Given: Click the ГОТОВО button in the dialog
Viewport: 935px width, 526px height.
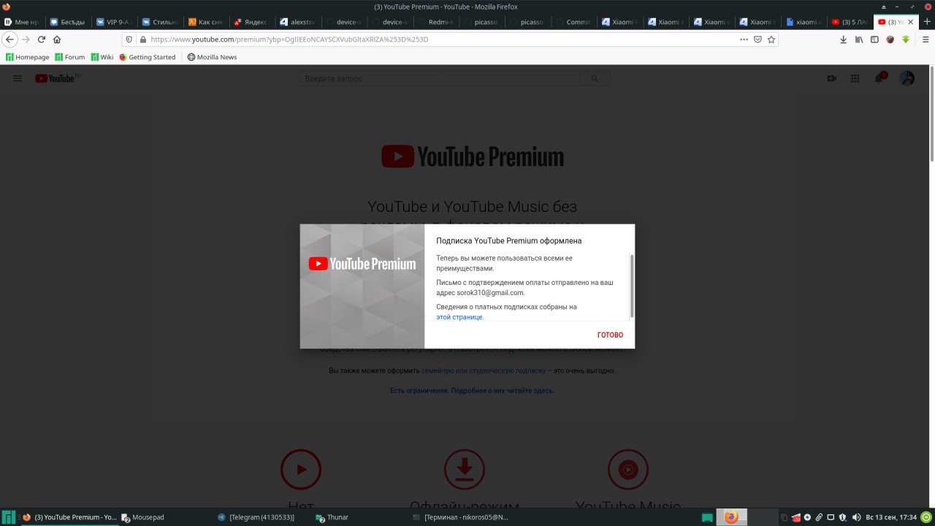Looking at the screenshot, I should click(610, 335).
